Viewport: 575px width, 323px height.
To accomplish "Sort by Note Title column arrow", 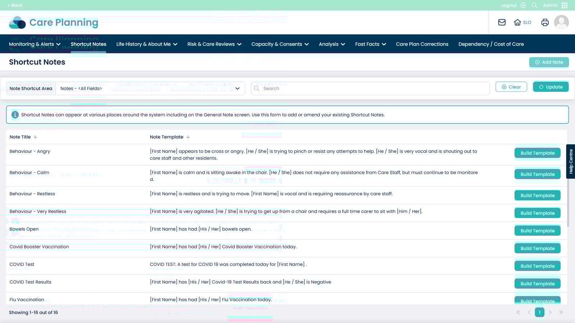I will [35, 137].
